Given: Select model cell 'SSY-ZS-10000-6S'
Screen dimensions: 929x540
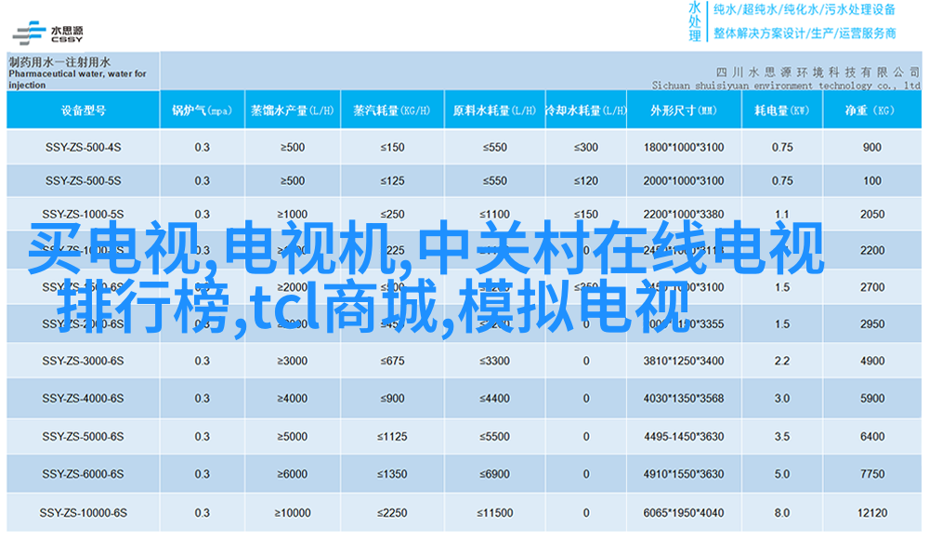Looking at the screenshot, I should click(84, 513).
